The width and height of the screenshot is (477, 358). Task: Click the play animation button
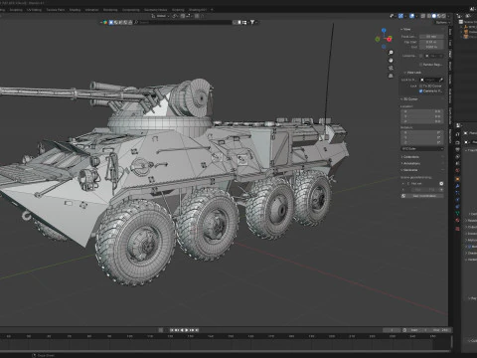tap(187, 330)
